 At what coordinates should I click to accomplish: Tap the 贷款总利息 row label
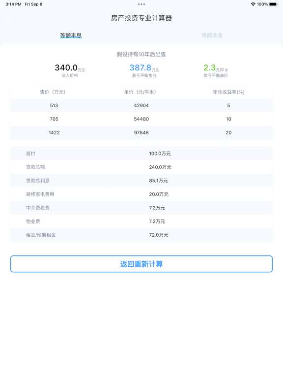click(x=38, y=181)
